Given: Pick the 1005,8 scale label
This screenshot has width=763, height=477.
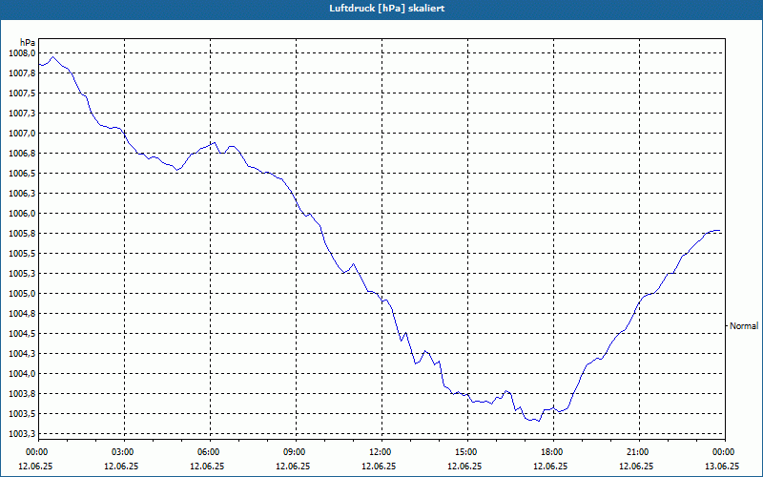Looking at the screenshot, I should click(x=22, y=233).
